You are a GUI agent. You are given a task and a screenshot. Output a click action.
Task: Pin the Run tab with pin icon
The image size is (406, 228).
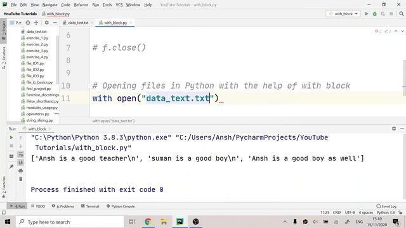[x=11, y=167]
